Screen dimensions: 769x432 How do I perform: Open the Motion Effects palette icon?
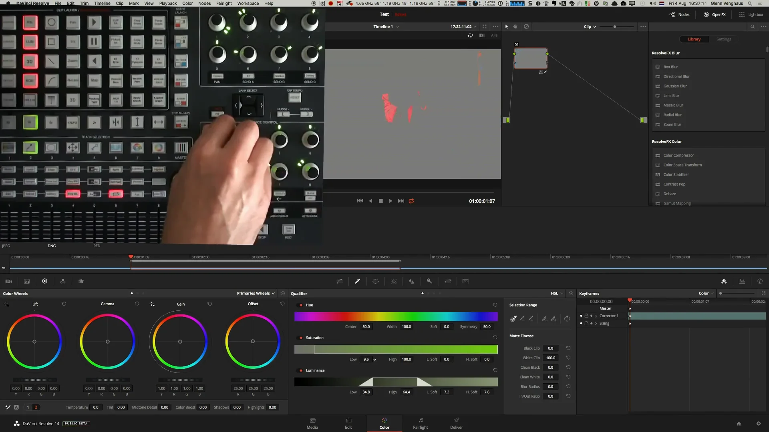point(81,281)
